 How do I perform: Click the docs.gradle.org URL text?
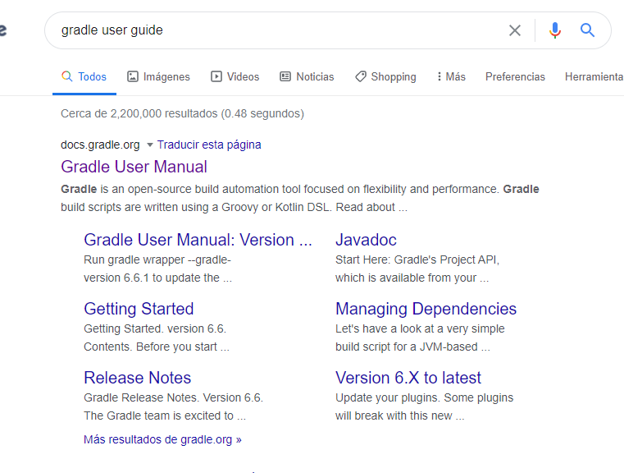pos(100,145)
